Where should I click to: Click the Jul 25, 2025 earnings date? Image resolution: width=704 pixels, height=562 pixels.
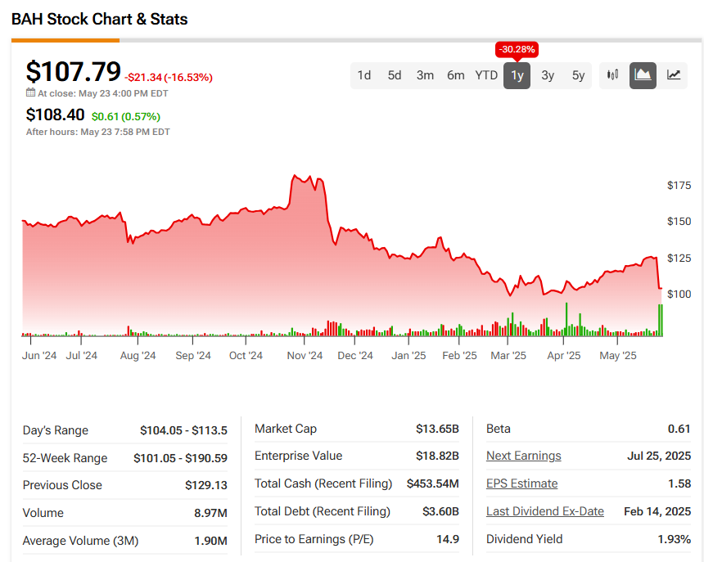(x=659, y=456)
